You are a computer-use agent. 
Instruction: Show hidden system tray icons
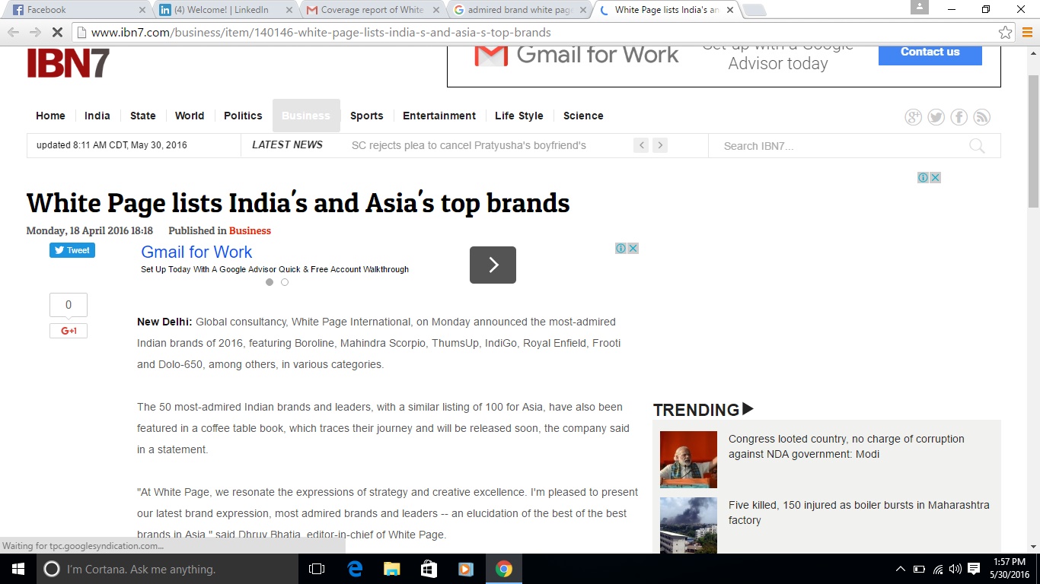coord(901,569)
